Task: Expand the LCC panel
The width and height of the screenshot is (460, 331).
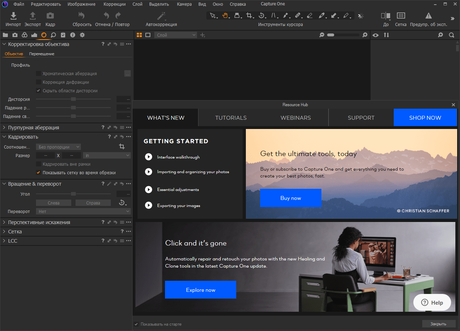Action: click(4, 241)
